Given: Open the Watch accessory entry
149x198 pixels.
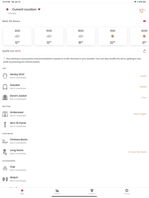Looking at the screenshot, I should [x=74, y=179].
